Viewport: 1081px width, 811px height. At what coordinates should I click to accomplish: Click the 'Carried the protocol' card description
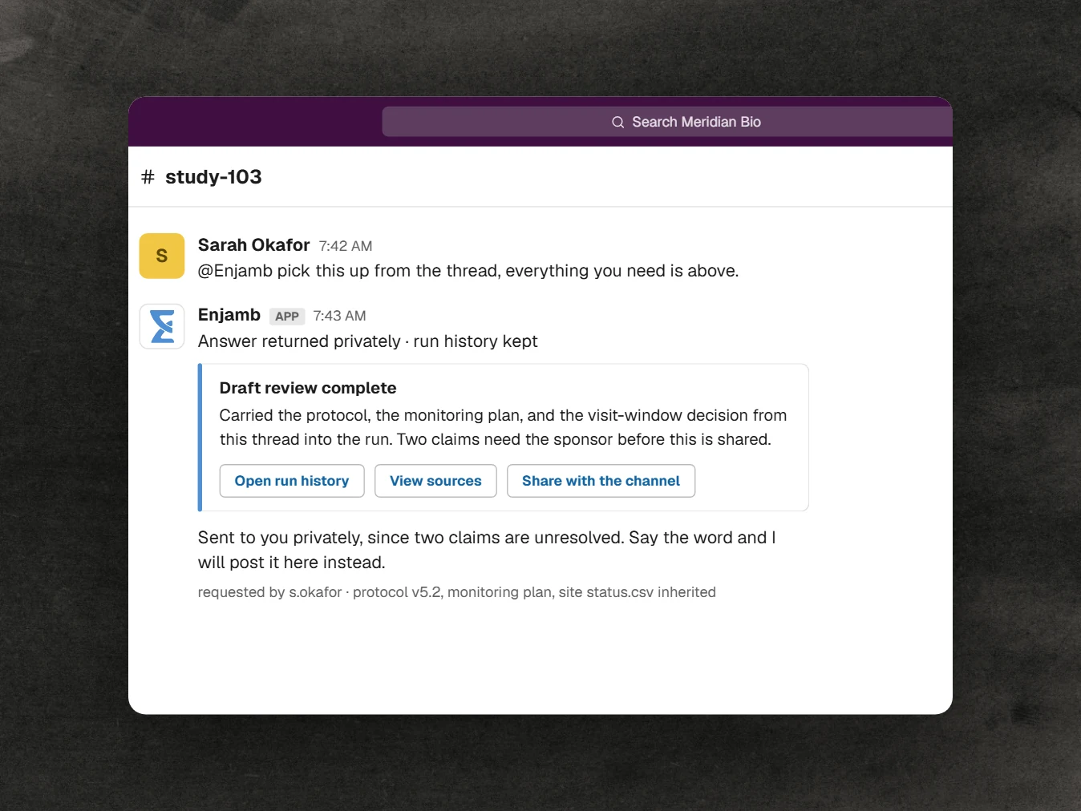click(503, 427)
